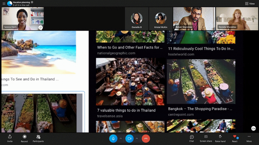
Task: Hang up with red end call button
Action: pyautogui.click(x=146, y=139)
